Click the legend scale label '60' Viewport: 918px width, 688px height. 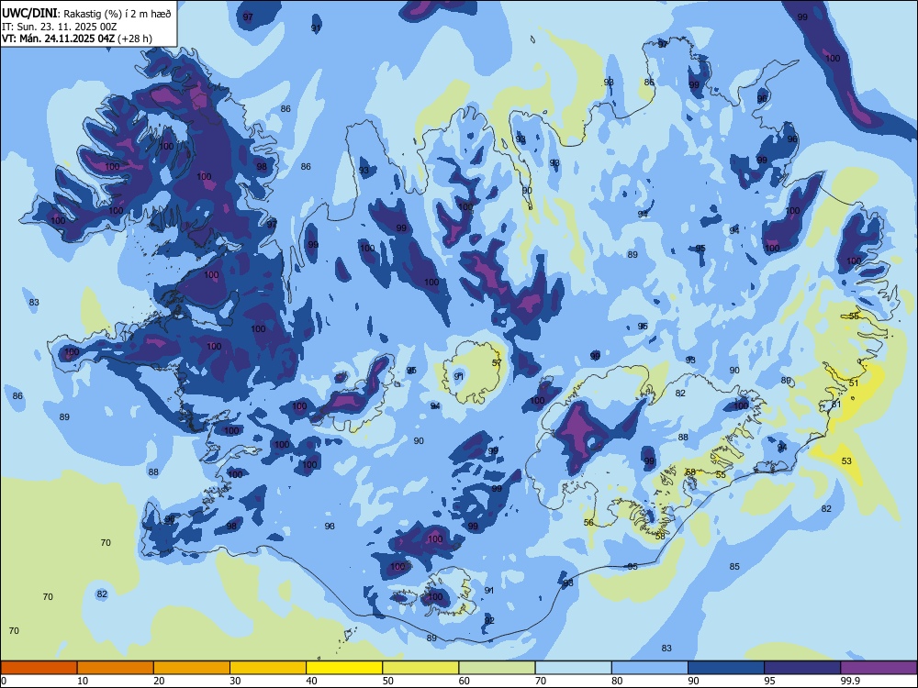[x=465, y=681]
